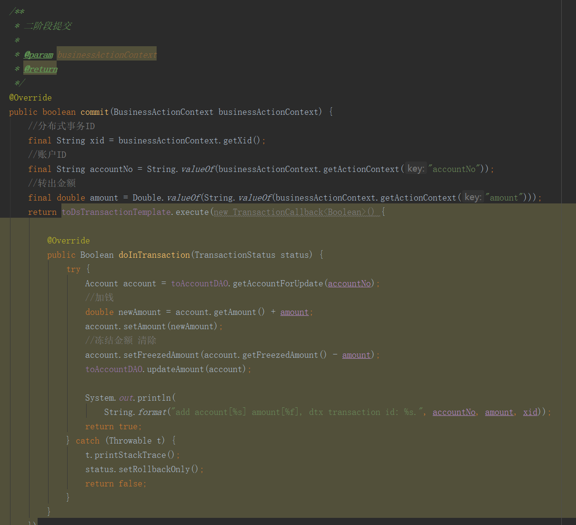Image resolution: width=576 pixels, height=525 pixels.
Task: Click the try keyword
Action: click(x=73, y=269)
